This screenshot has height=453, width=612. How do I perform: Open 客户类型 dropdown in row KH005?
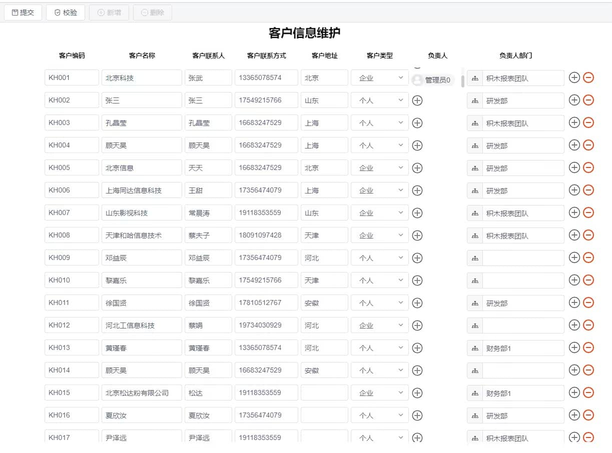[x=380, y=168]
